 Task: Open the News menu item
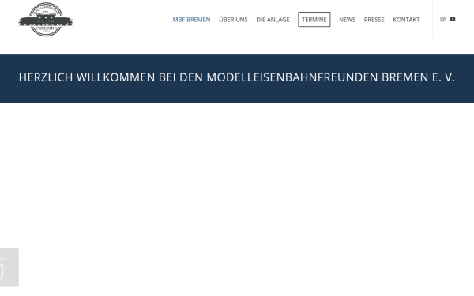(x=347, y=20)
